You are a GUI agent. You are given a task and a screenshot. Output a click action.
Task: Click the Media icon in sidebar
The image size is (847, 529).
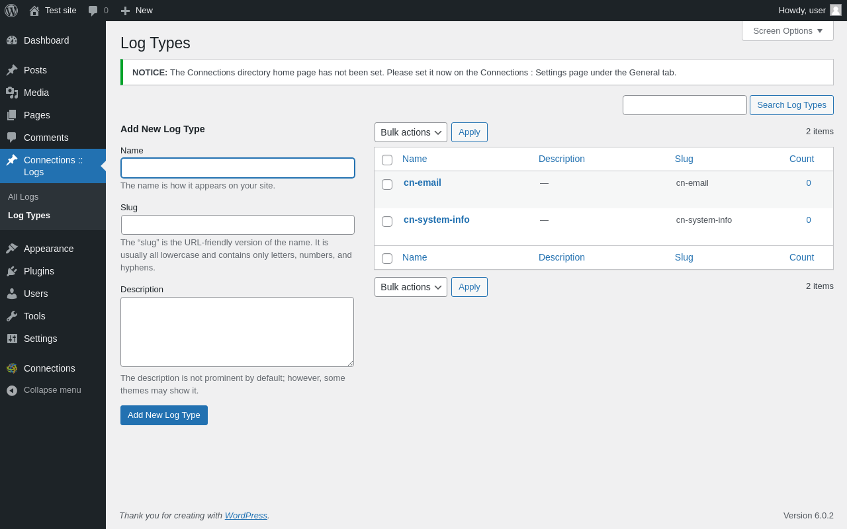coord(12,93)
